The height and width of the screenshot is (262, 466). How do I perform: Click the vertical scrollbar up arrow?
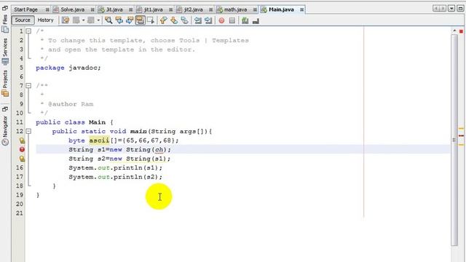454,31
